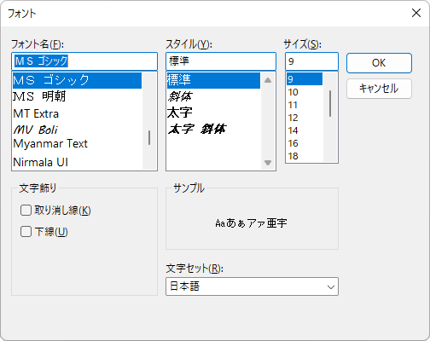This screenshot has width=430, height=341.
Task: Select 斜体 italic style
Action: coord(213,96)
